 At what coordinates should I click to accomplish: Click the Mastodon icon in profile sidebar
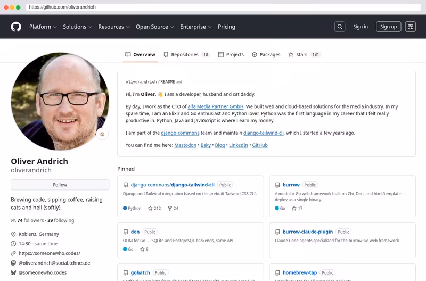(13, 263)
